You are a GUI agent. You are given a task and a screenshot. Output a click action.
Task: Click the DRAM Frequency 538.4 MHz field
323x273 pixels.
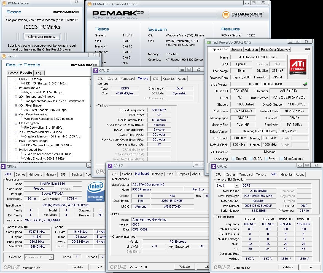[x=159, y=110]
